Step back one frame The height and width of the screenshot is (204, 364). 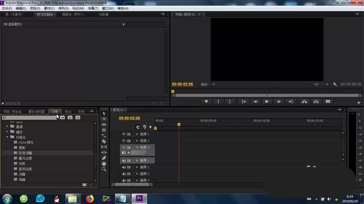256,101
